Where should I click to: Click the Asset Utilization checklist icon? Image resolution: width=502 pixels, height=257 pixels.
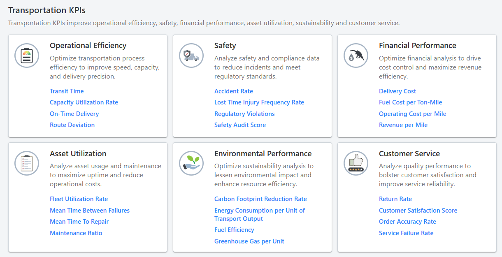(x=27, y=163)
